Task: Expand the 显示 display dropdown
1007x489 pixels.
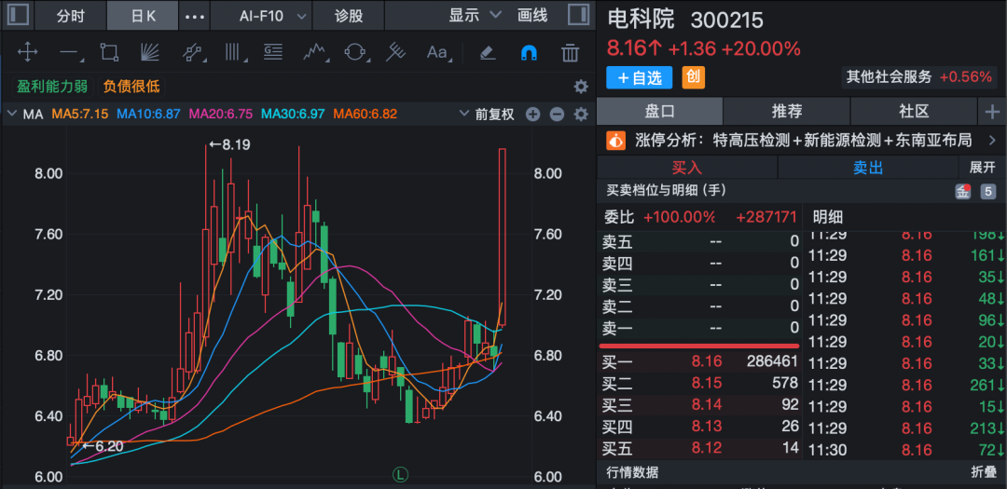Action: (475, 16)
